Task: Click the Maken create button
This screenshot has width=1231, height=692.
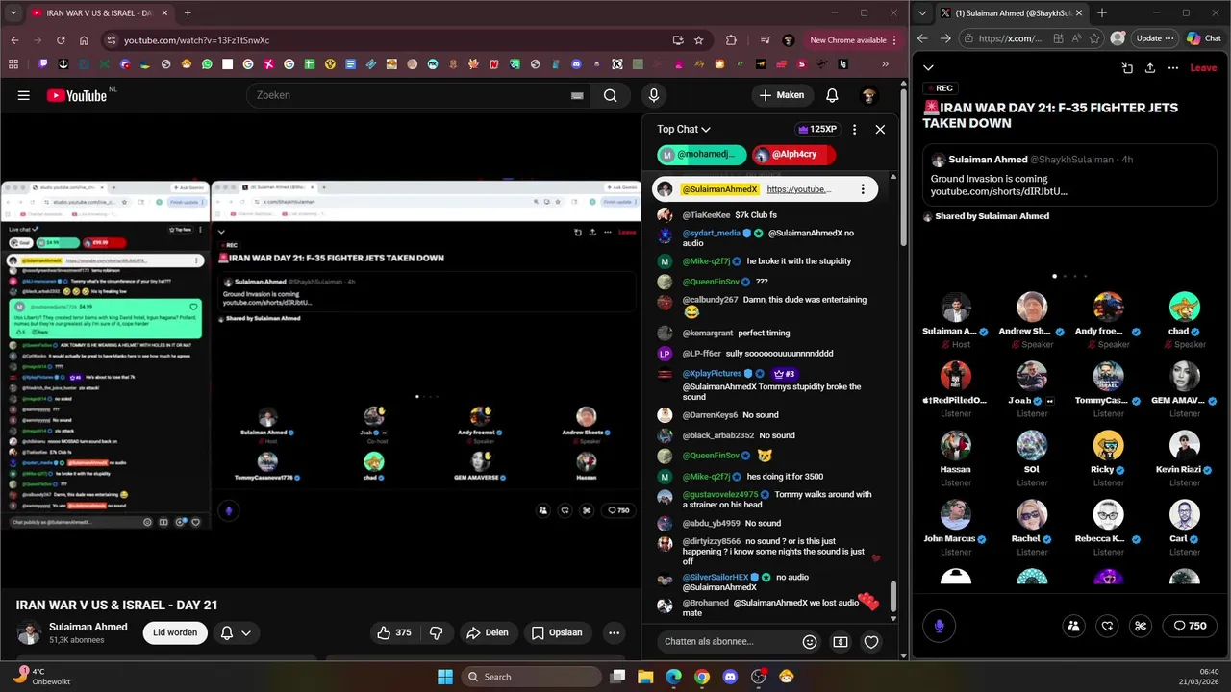Action: (781, 95)
